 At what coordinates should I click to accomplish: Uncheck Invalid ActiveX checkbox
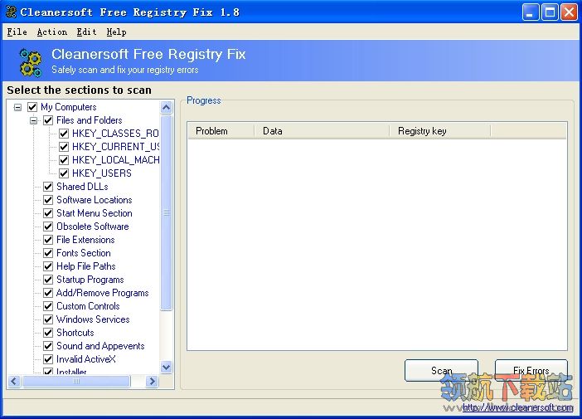click(48, 359)
